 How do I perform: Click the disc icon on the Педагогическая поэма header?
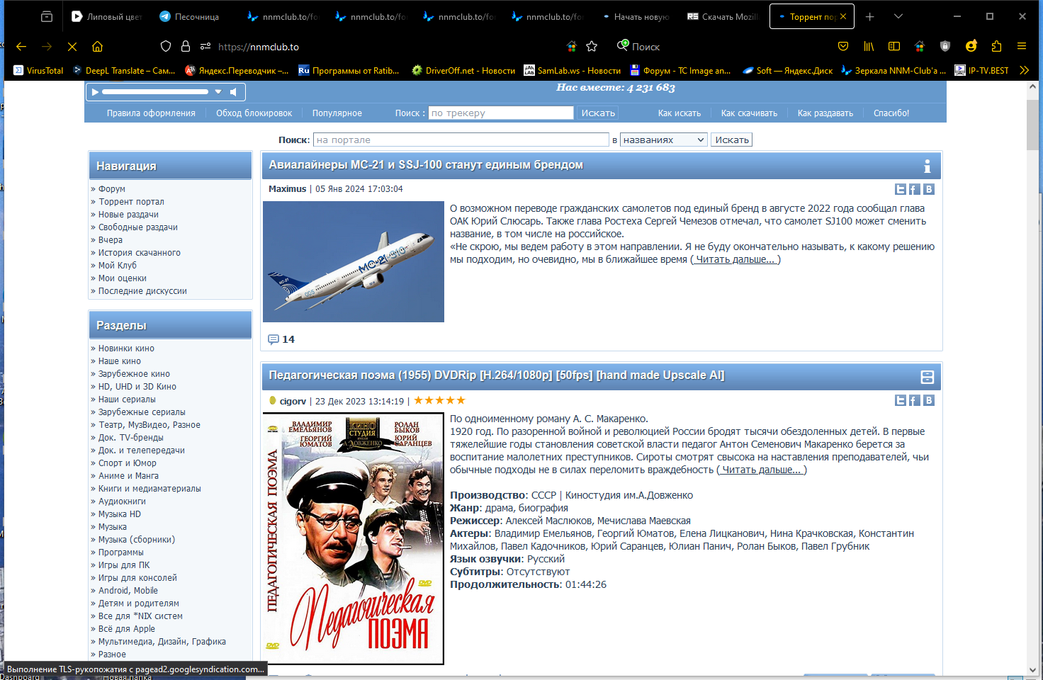click(929, 377)
